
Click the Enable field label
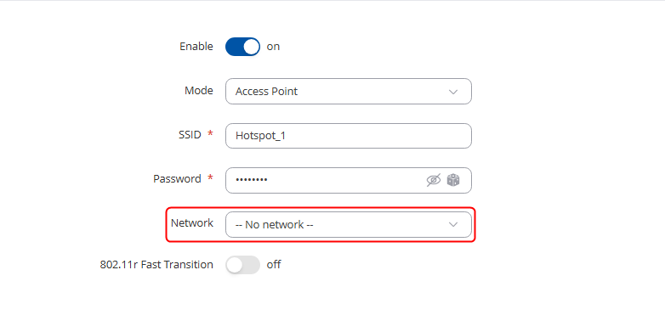point(196,47)
